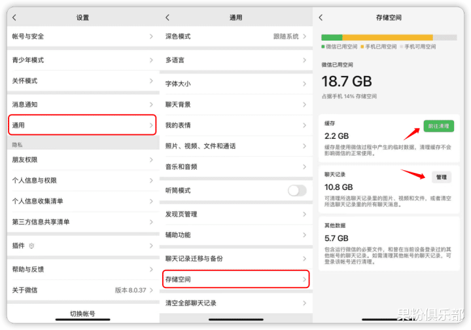Expand chevron on 个人信息与权限 row
471x330 pixels.
coord(151,180)
